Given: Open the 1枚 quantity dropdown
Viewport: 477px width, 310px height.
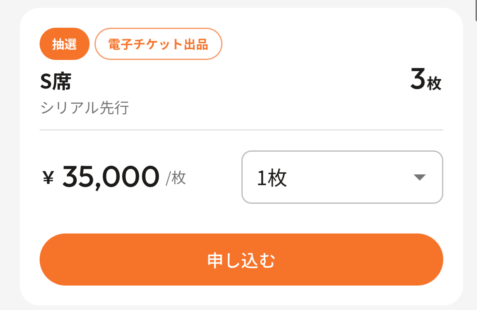Looking at the screenshot, I should pos(342,177).
